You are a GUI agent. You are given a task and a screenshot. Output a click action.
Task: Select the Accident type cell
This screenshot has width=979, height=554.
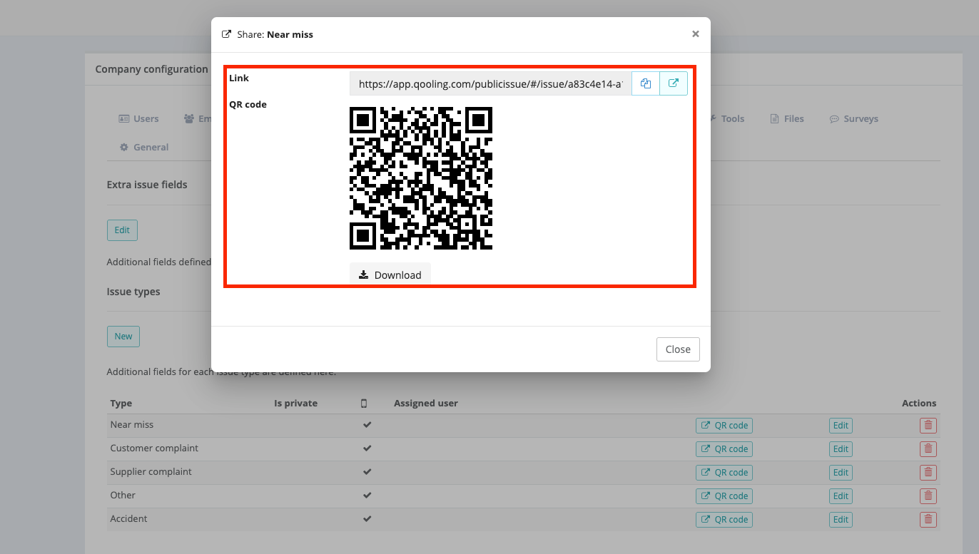(128, 518)
